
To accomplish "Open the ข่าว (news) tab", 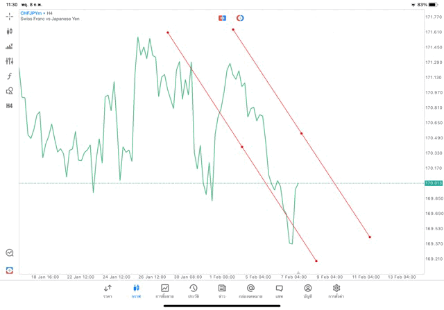I will pyautogui.click(x=222, y=291).
